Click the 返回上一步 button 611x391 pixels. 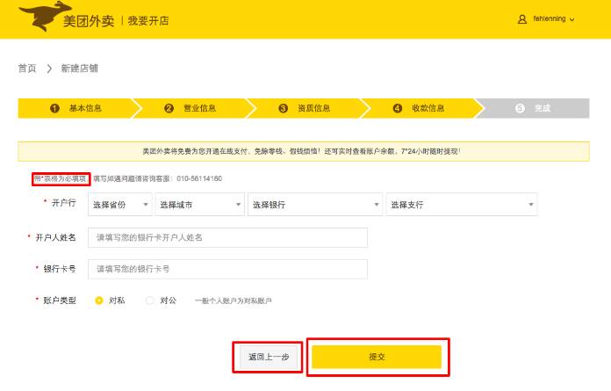(269, 357)
